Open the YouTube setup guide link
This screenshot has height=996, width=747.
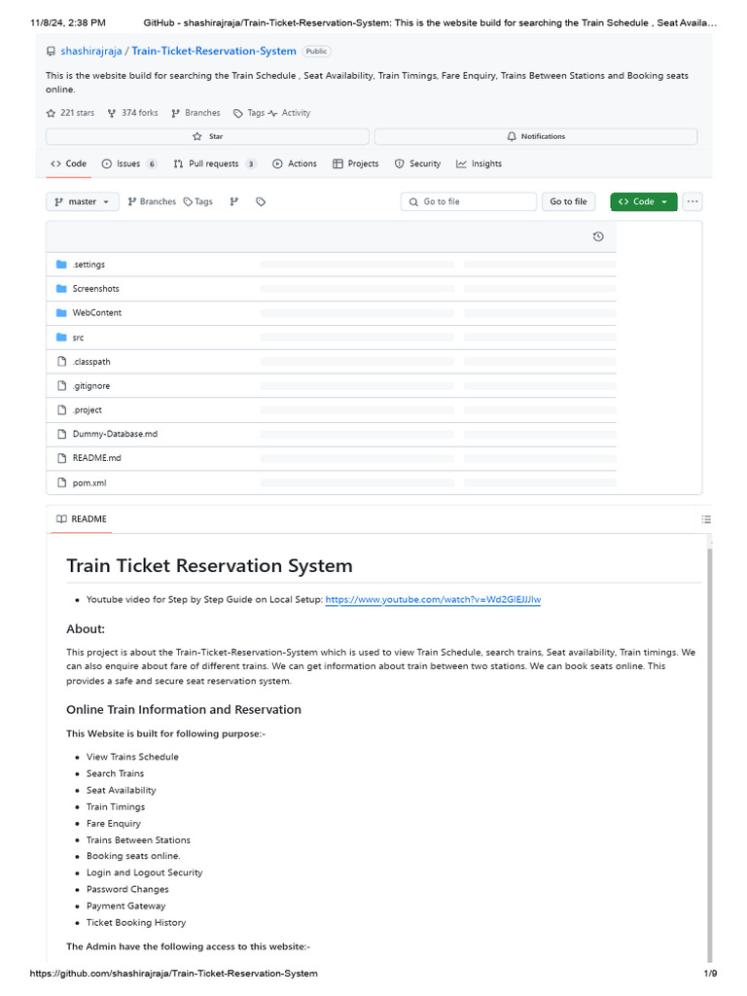(433, 600)
